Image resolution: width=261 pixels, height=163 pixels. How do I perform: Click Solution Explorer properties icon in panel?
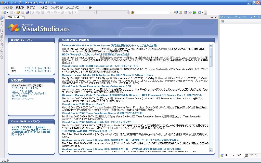pos(223,21)
